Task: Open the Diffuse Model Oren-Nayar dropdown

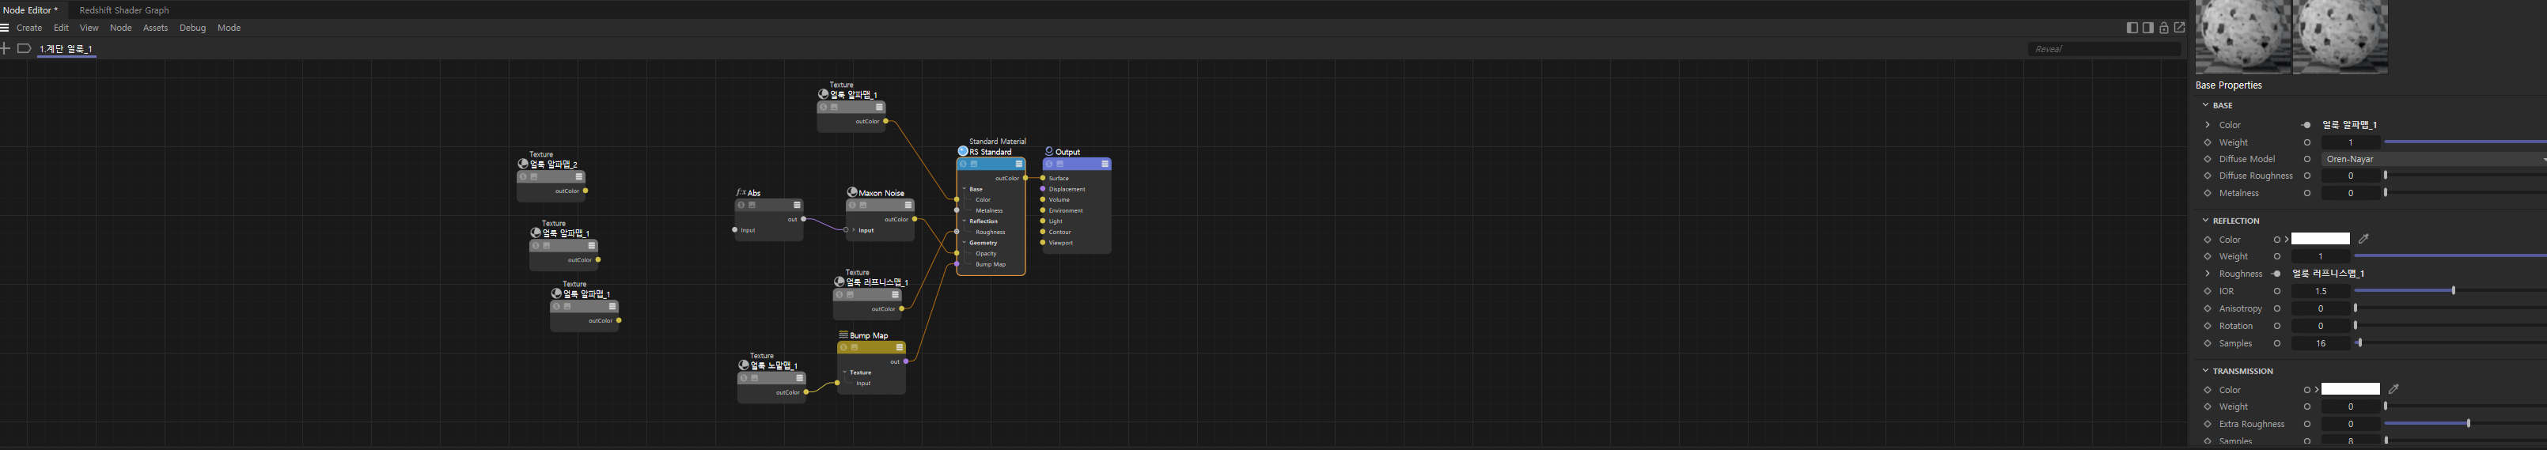Action: [x=2435, y=159]
